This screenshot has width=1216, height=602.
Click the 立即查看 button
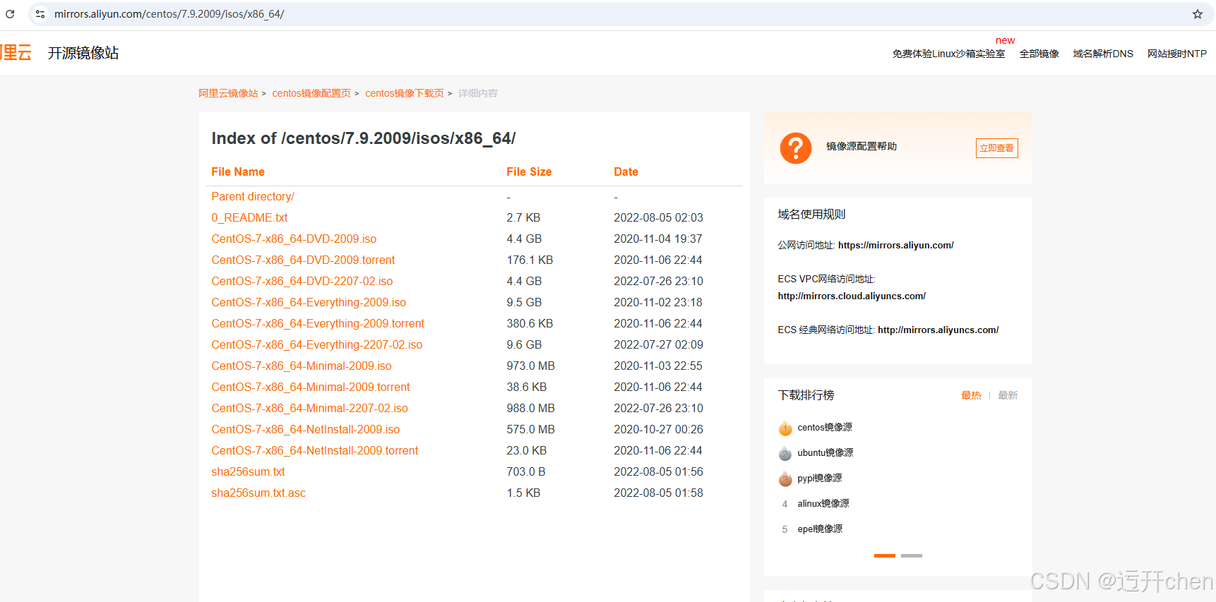[996, 148]
